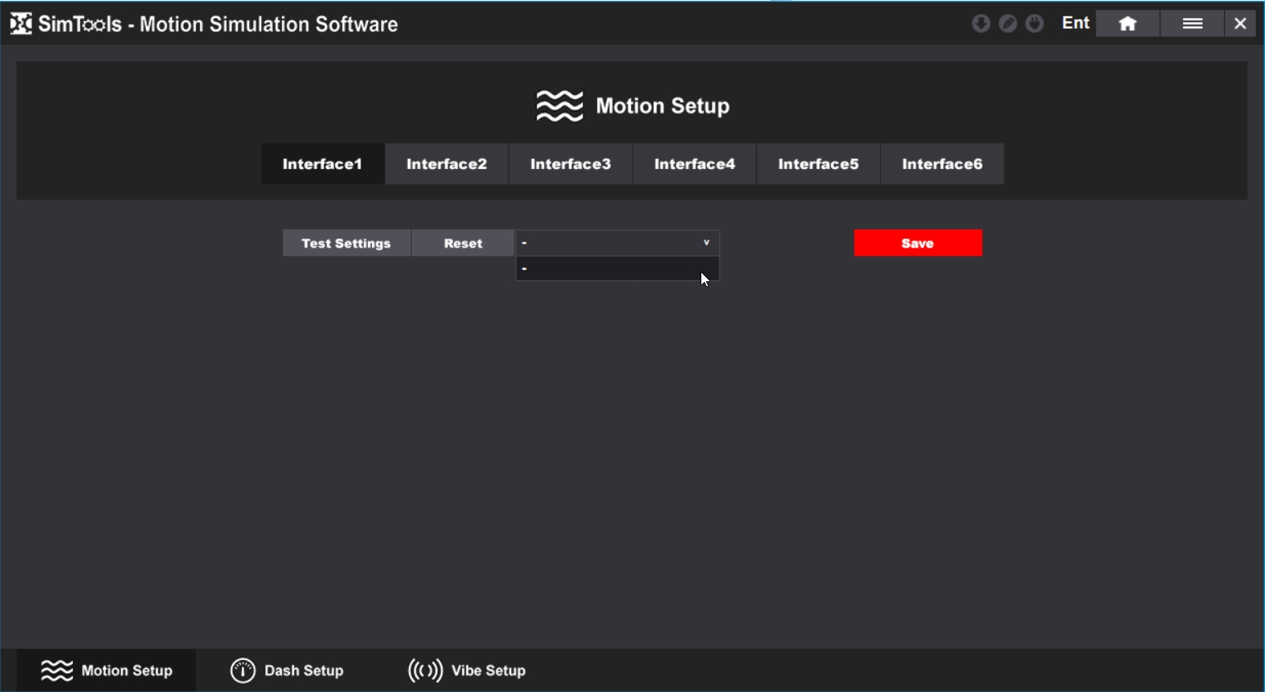Screen dimensions: 1265x692
Task: Switch to the Interface1 tab
Action: tap(323, 164)
